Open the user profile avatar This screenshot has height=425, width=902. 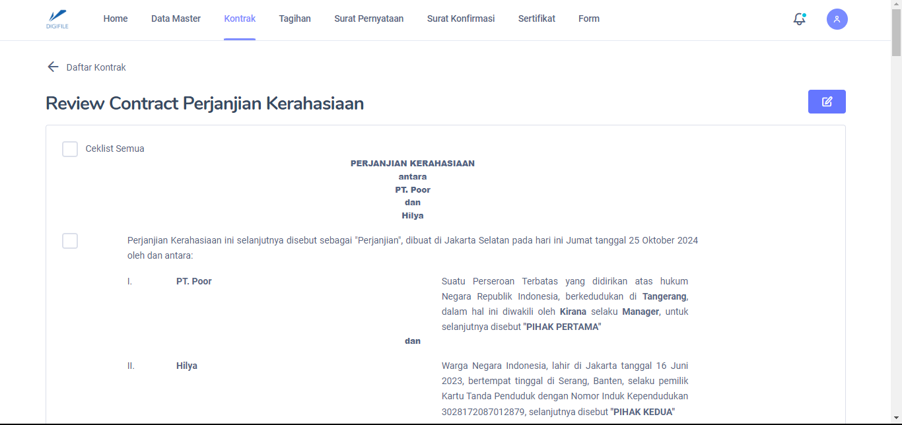[x=837, y=19]
